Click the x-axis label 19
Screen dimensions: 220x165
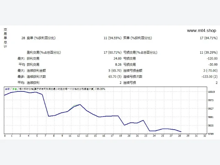click(121, 136)
